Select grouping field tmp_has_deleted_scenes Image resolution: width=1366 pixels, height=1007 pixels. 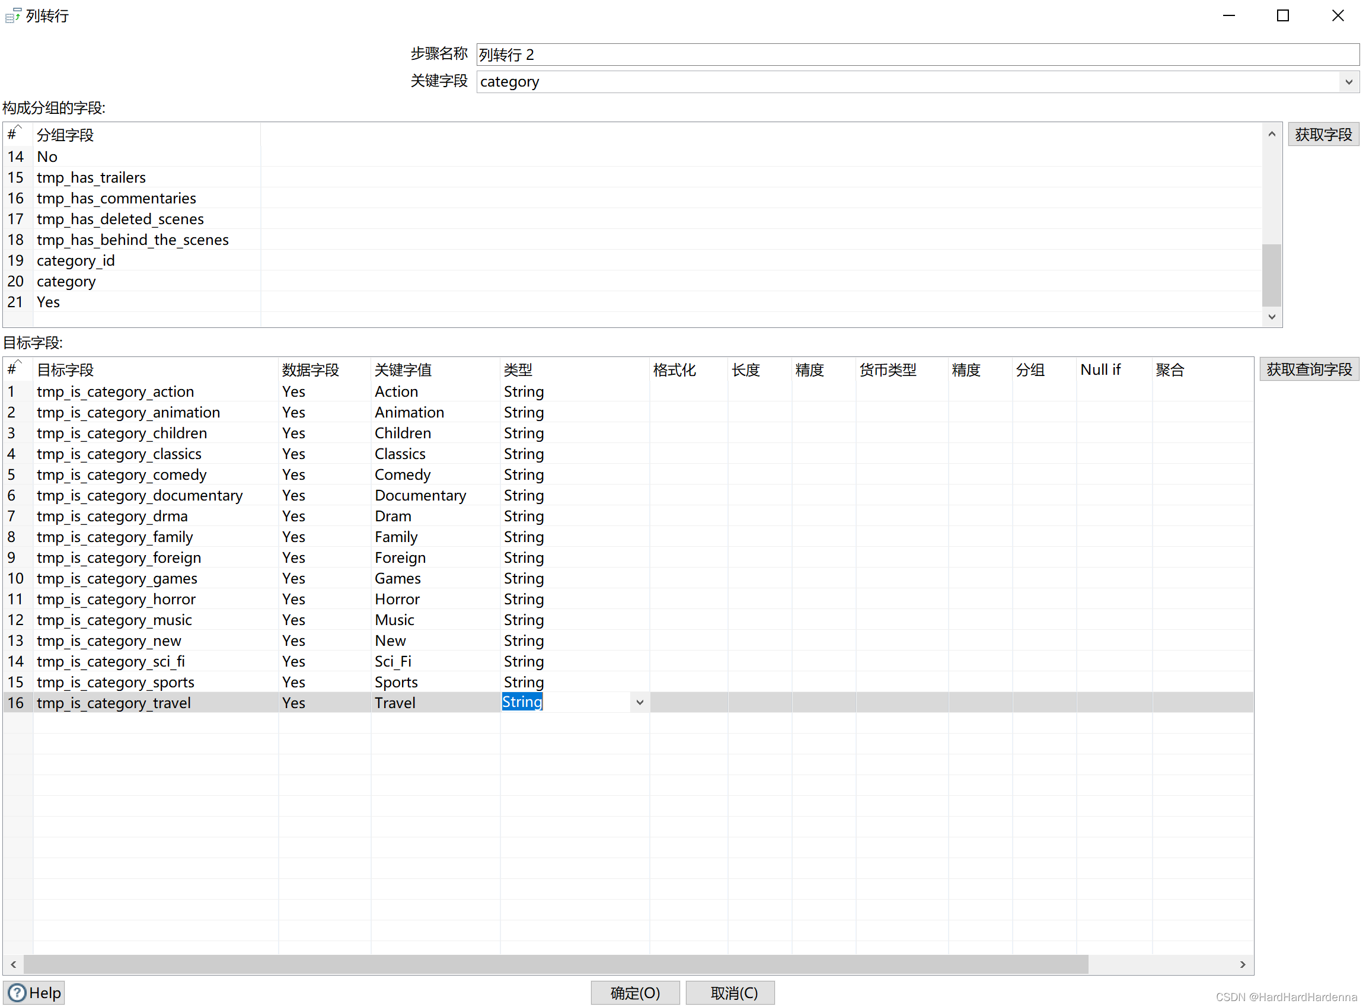click(x=120, y=219)
